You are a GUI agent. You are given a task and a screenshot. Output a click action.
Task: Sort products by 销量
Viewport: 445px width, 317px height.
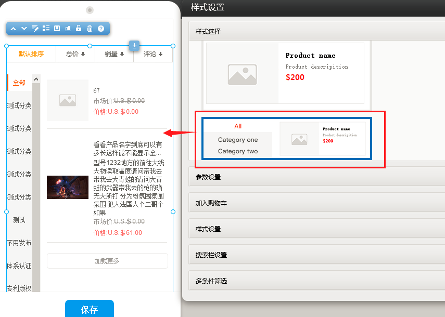tap(114, 54)
